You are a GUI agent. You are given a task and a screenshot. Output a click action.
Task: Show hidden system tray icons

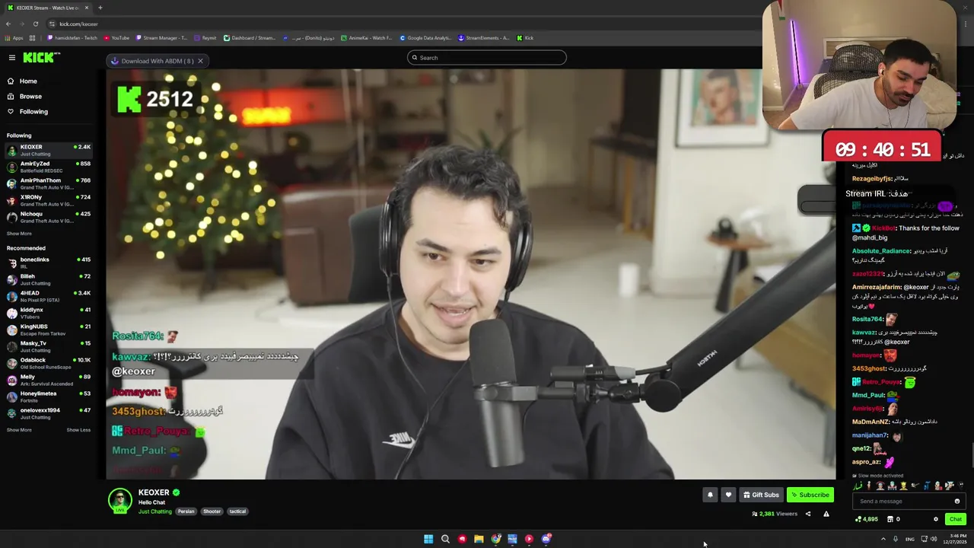(x=883, y=539)
